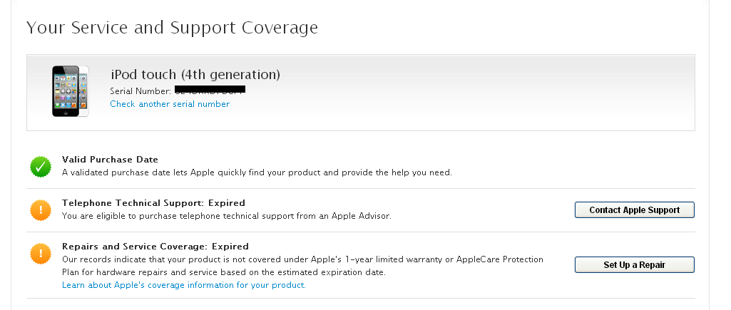Select the Repairs and Service Coverage: Expired heading
This screenshot has height=310, width=731.
[155, 247]
